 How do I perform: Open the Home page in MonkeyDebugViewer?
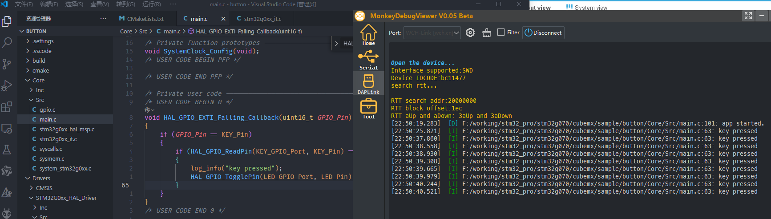click(368, 35)
